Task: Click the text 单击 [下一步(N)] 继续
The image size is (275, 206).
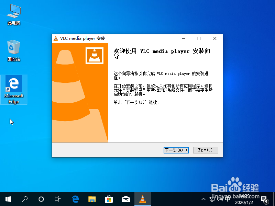Action: click(136, 102)
